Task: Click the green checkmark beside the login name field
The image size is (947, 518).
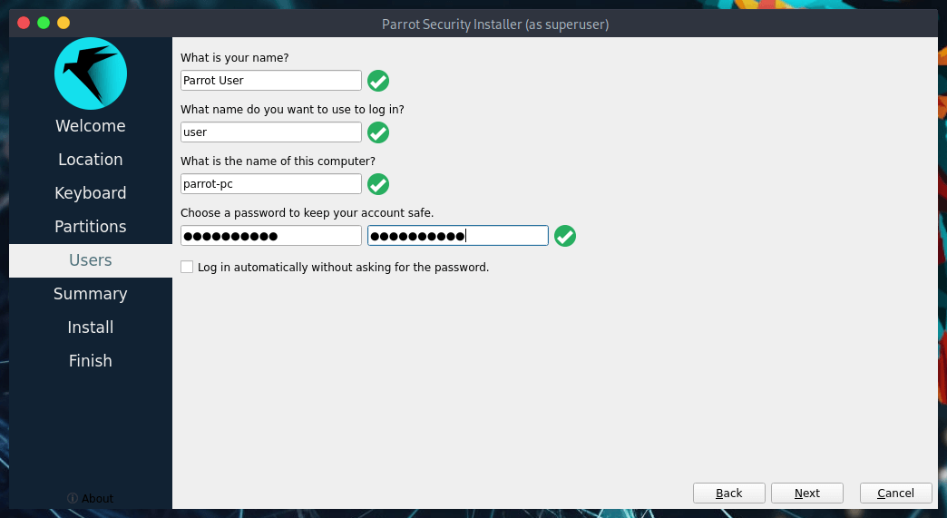Action: point(378,132)
